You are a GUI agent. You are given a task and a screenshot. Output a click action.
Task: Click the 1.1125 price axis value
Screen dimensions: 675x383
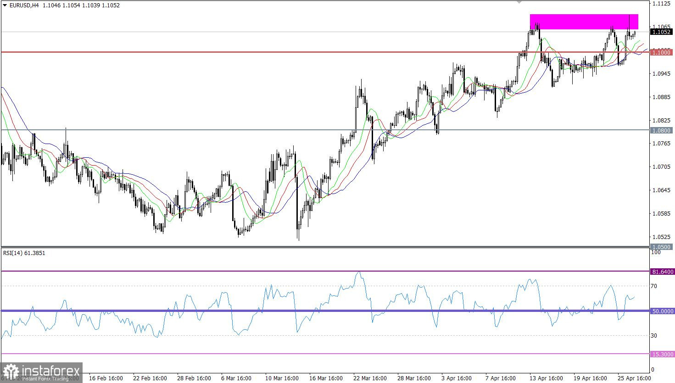pyautogui.click(x=661, y=4)
